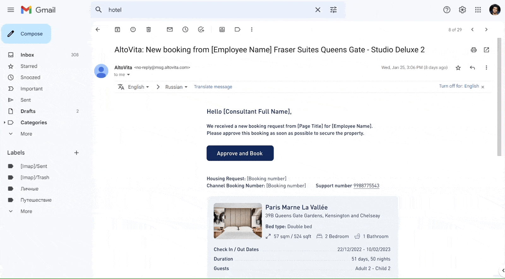Print the whole email
Image resolution: width=505 pixels, height=279 pixels.
pos(473,50)
